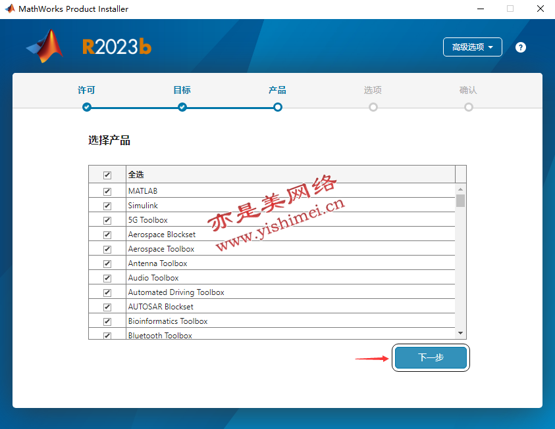Click the help question mark icon
This screenshot has height=429, width=555.
click(x=521, y=47)
